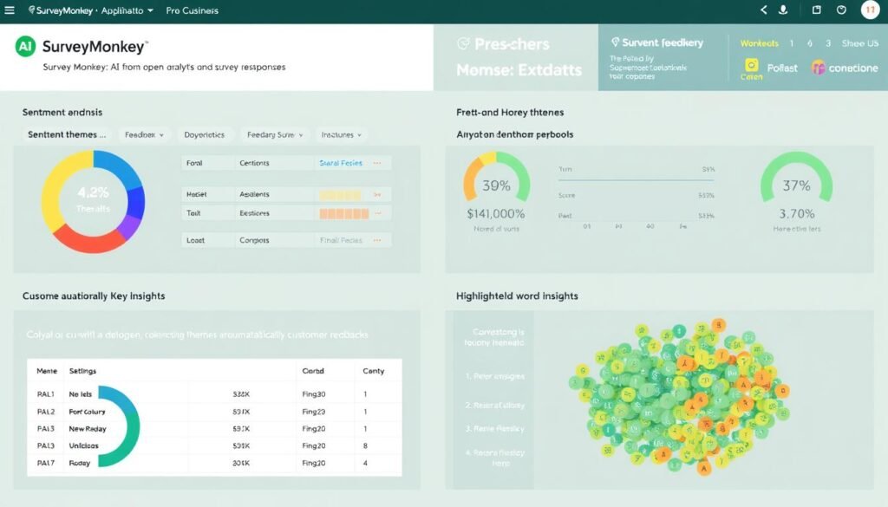888x507 pixels.
Task: Open the heart icon in the top bar
Action: tap(840, 10)
